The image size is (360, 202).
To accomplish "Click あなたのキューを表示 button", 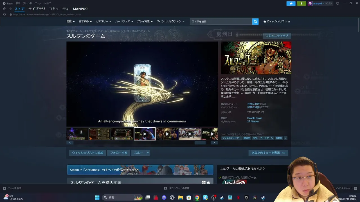I will coord(268,153).
